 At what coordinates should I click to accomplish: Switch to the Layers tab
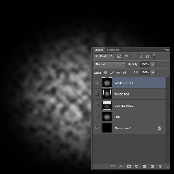99,50
